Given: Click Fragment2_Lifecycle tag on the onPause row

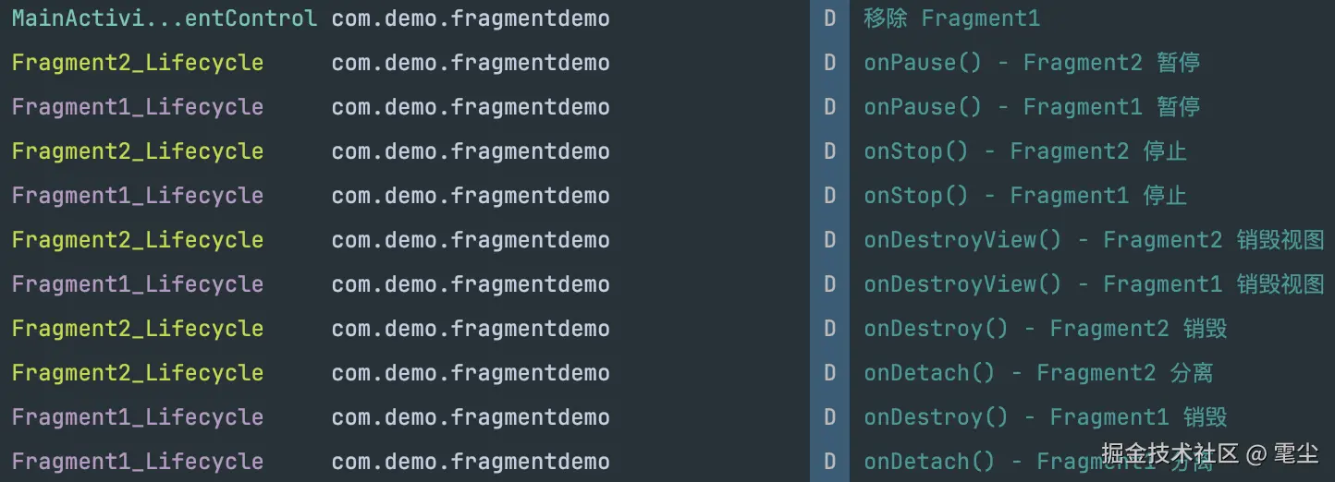Looking at the screenshot, I should click(137, 63).
